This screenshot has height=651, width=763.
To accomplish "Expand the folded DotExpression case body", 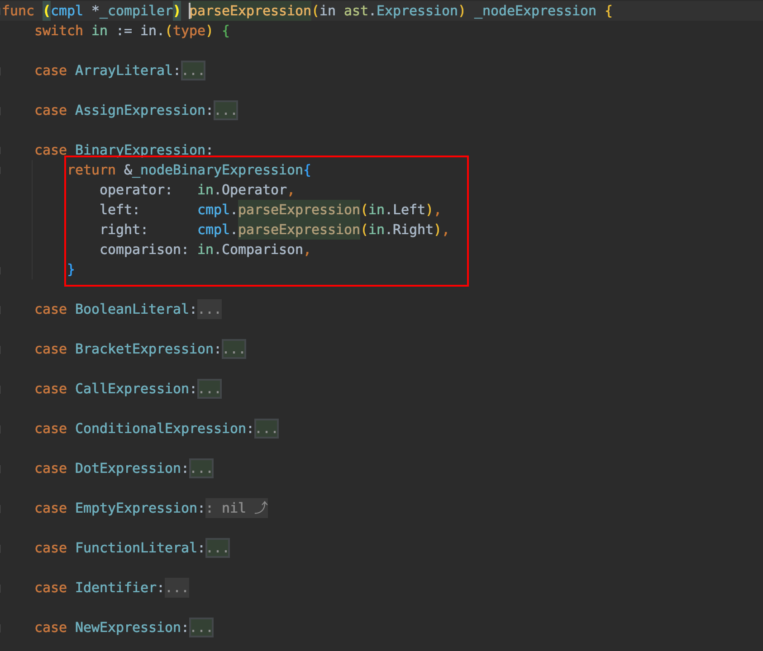I will tap(201, 468).
